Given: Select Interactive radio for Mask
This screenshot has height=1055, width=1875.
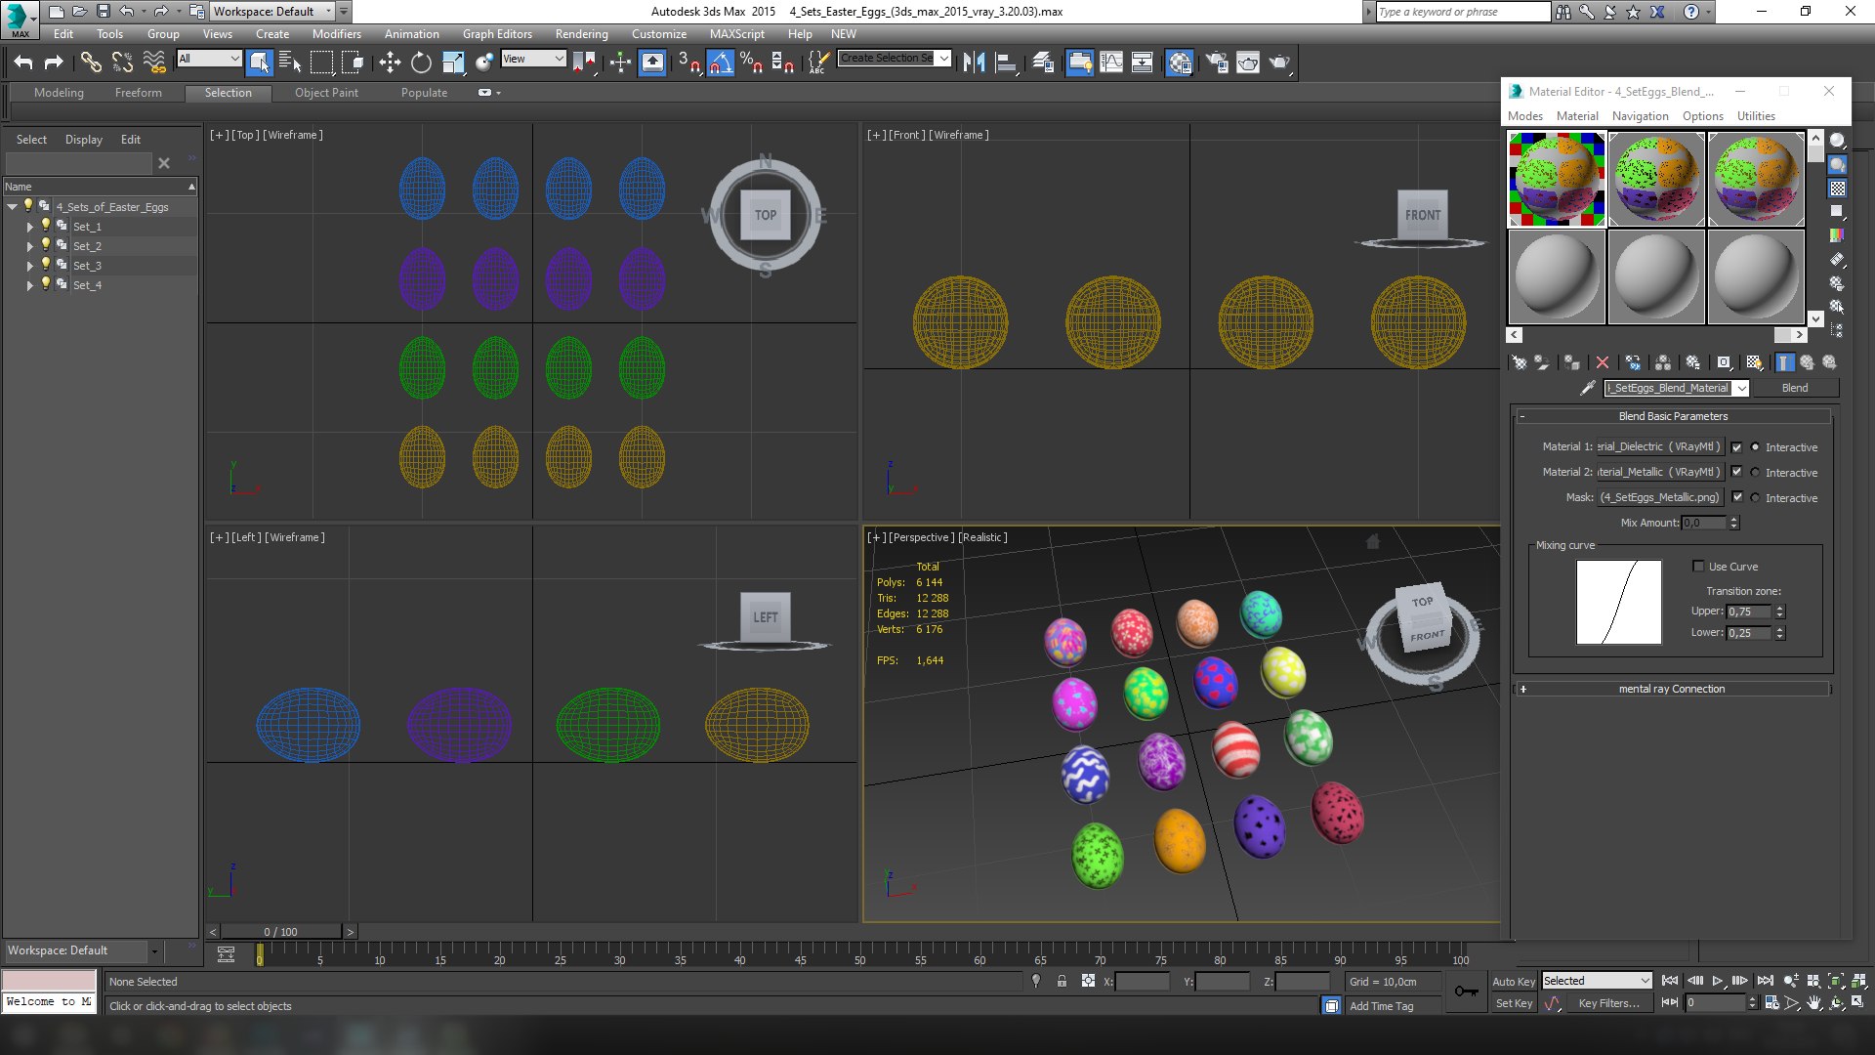Looking at the screenshot, I should 1755,498.
